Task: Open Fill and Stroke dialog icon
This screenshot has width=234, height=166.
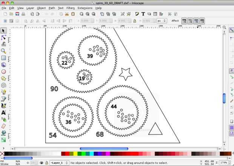Action: (x=137, y=14)
